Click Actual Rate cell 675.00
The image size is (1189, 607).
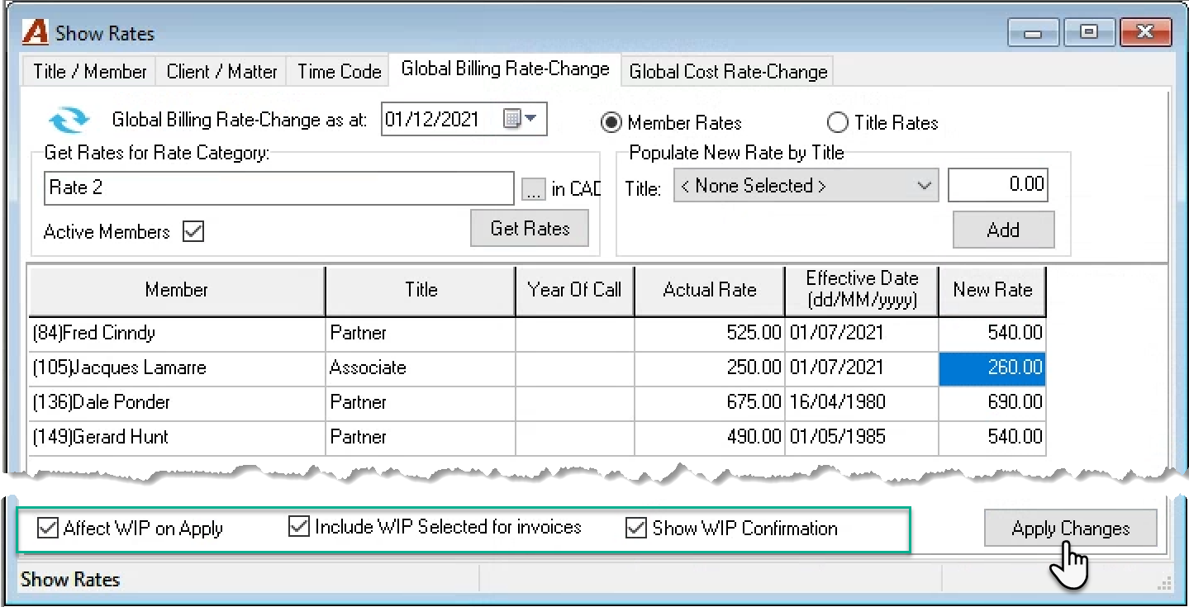[710, 402]
